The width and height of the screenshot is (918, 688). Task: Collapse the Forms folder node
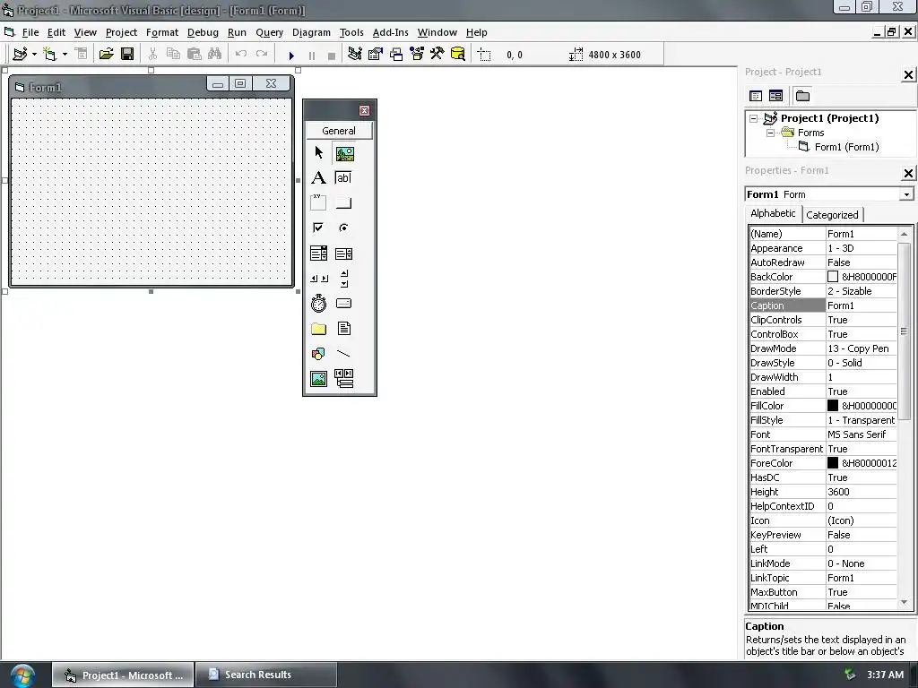[x=770, y=133]
